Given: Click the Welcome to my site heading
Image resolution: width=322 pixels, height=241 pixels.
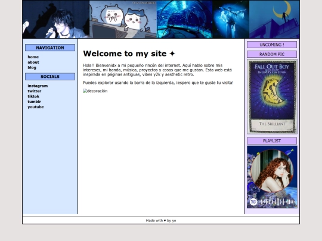Looking at the screenshot, I should (129, 54).
